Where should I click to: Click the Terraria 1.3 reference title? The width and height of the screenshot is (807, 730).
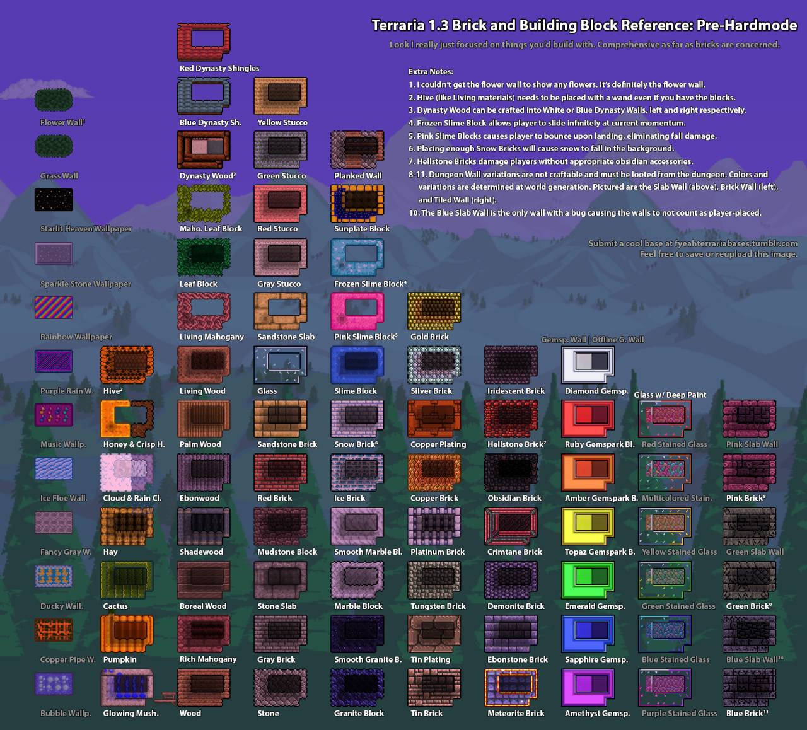(x=584, y=25)
